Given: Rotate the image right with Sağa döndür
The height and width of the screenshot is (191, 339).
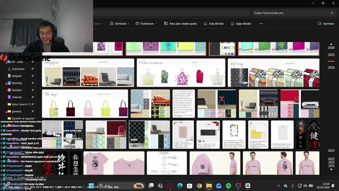Looking at the screenshot, I should point(241,24).
